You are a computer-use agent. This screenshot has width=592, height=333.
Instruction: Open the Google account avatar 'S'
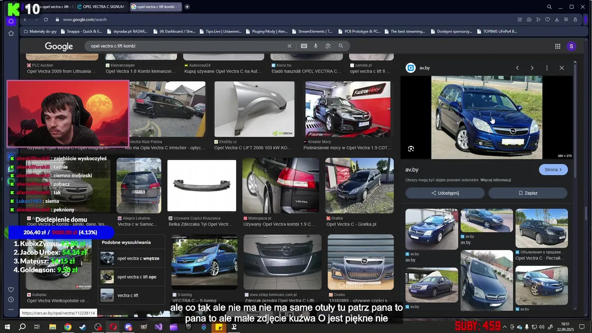pos(571,46)
